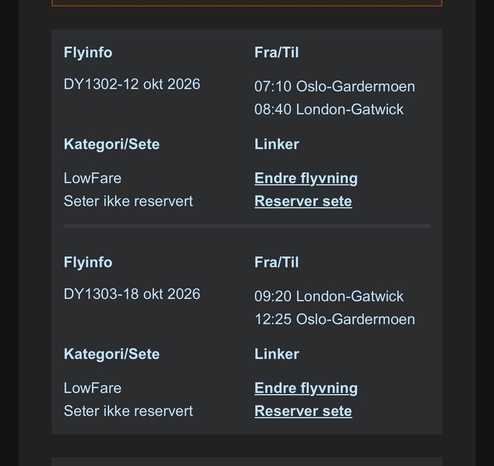Click the Flyinfo heading of the outbound flight
The height and width of the screenshot is (466, 494).
(88, 52)
